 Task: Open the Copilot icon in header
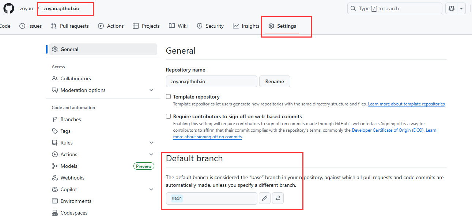click(451, 8)
